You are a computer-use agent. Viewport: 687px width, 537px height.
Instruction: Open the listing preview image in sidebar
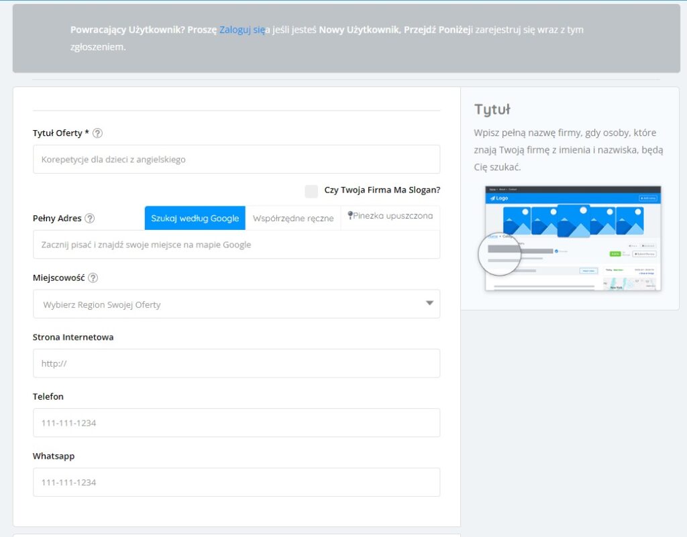[x=573, y=239]
